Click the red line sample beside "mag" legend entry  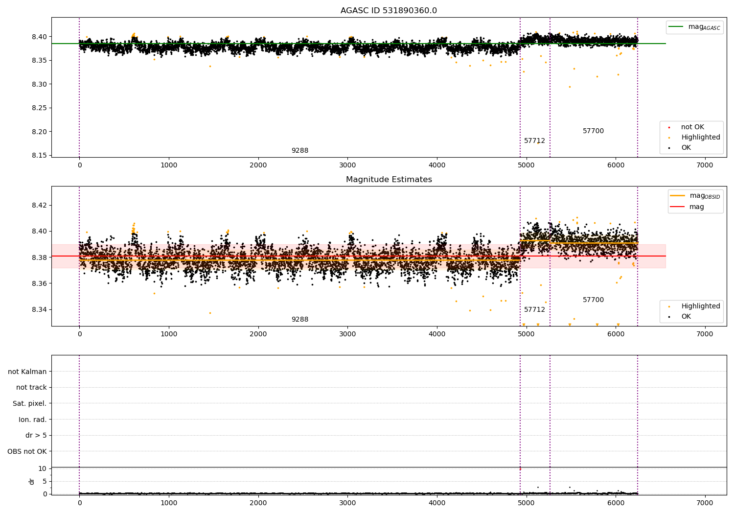pos(678,207)
